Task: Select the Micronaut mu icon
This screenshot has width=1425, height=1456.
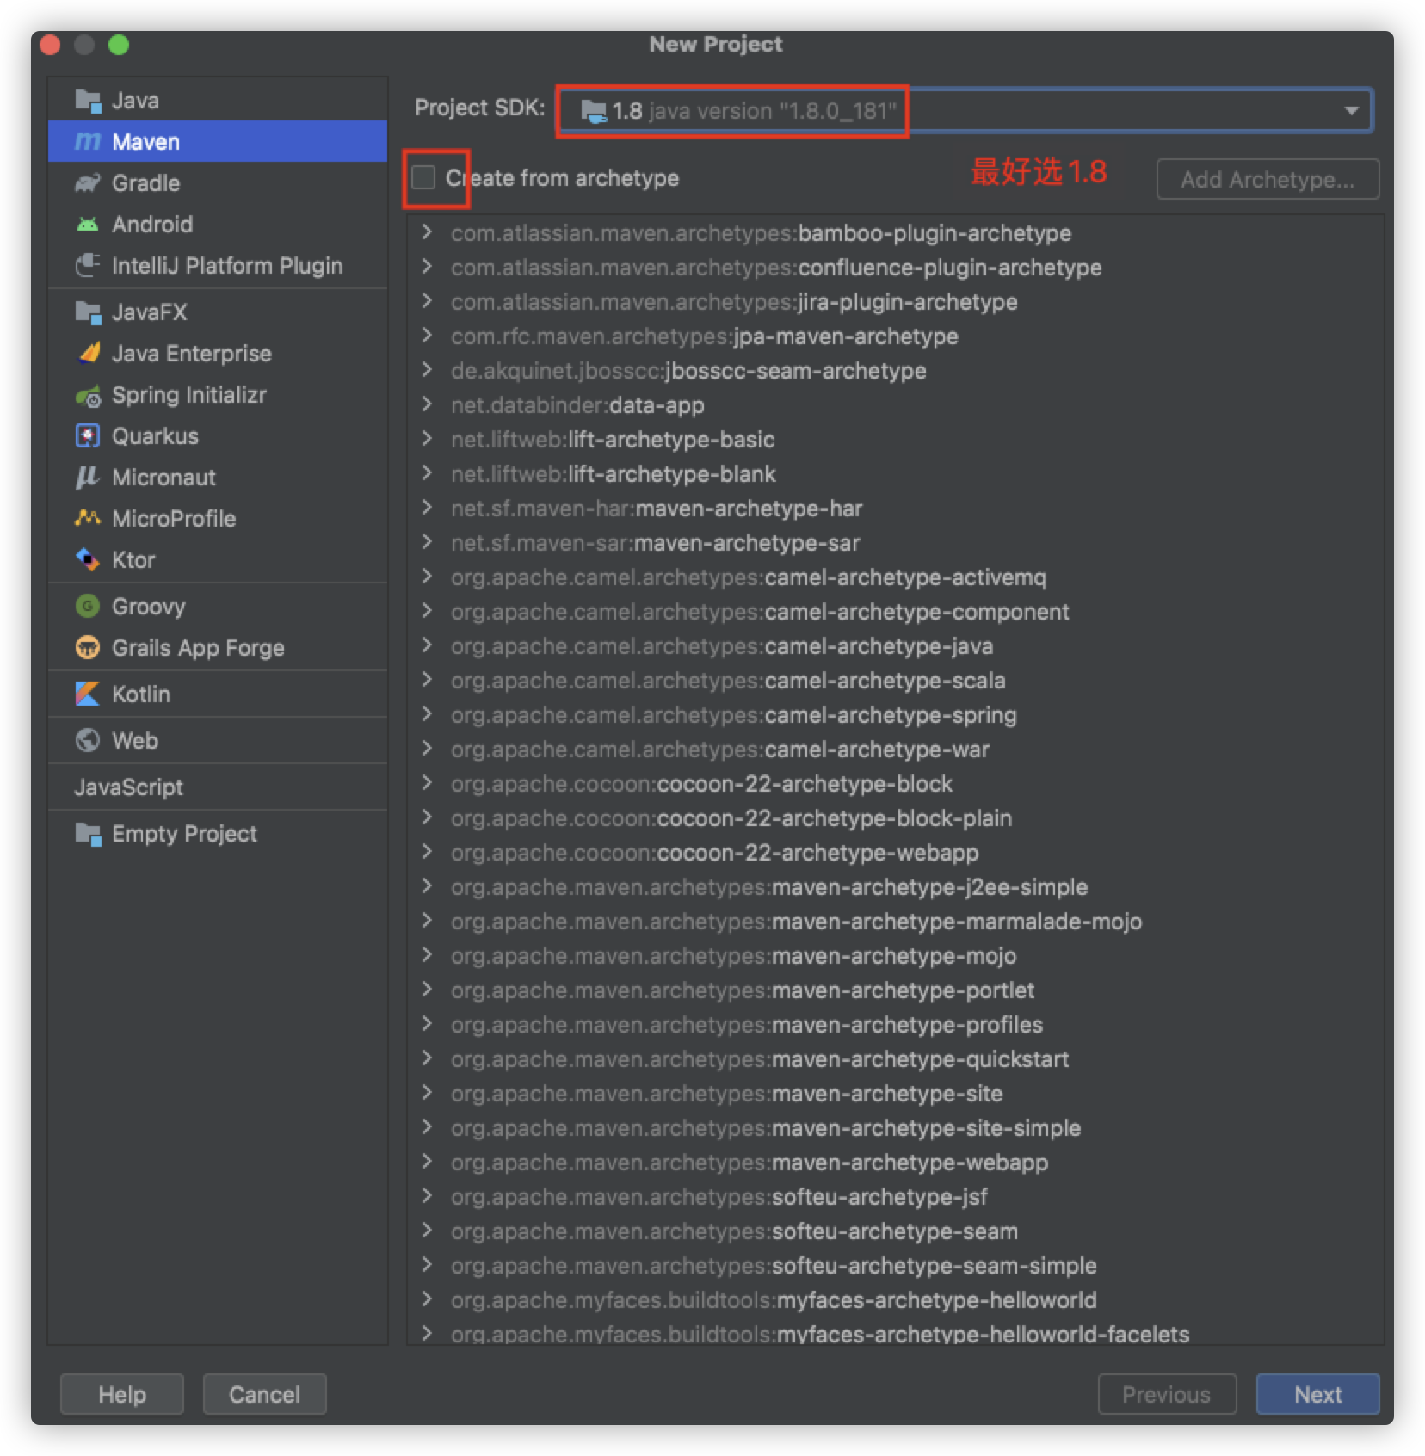Action: point(88,478)
